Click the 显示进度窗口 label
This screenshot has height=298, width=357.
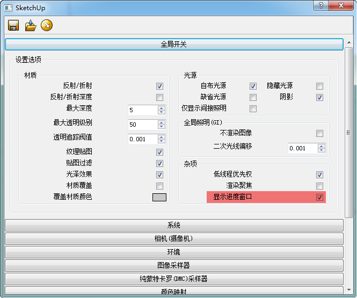click(x=232, y=197)
